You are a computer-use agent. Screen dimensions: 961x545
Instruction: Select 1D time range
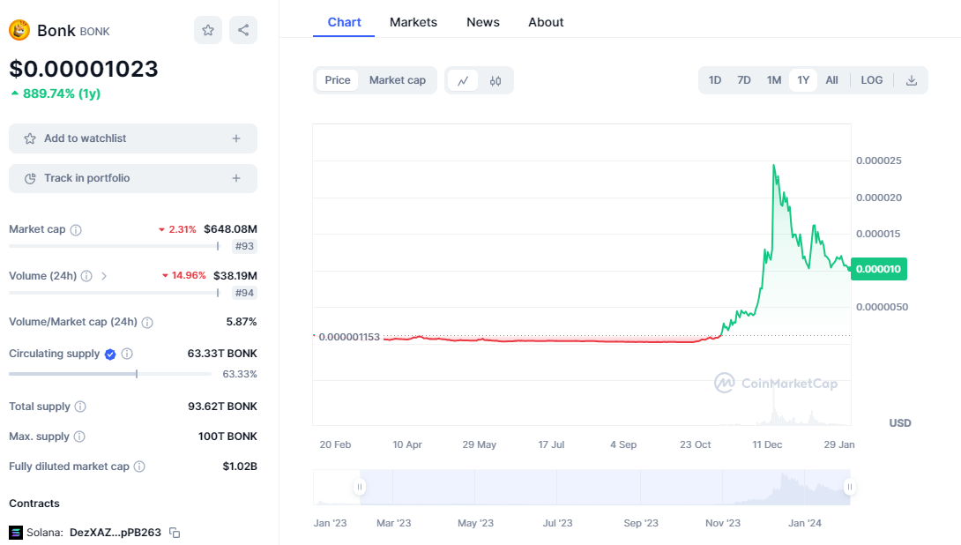point(715,80)
